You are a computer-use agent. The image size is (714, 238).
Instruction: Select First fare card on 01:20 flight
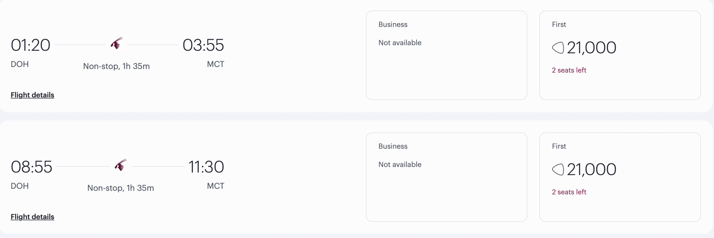coord(620,55)
